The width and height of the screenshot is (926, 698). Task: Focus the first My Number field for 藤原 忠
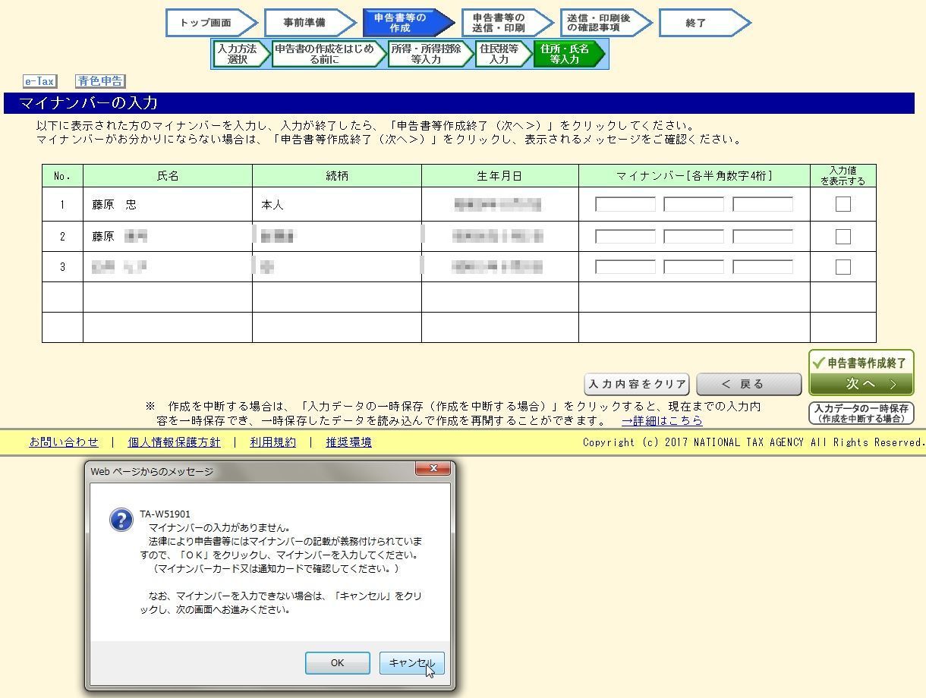625,204
